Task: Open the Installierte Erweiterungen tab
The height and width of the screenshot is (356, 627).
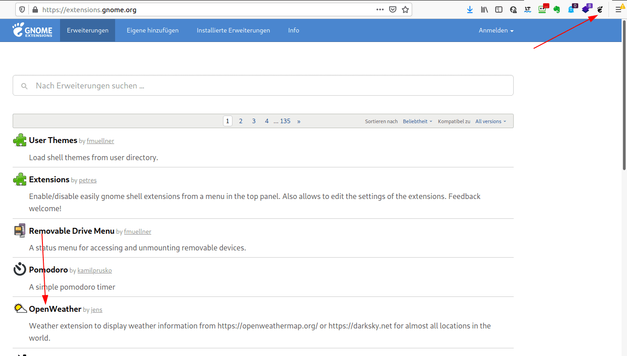Action: point(233,30)
